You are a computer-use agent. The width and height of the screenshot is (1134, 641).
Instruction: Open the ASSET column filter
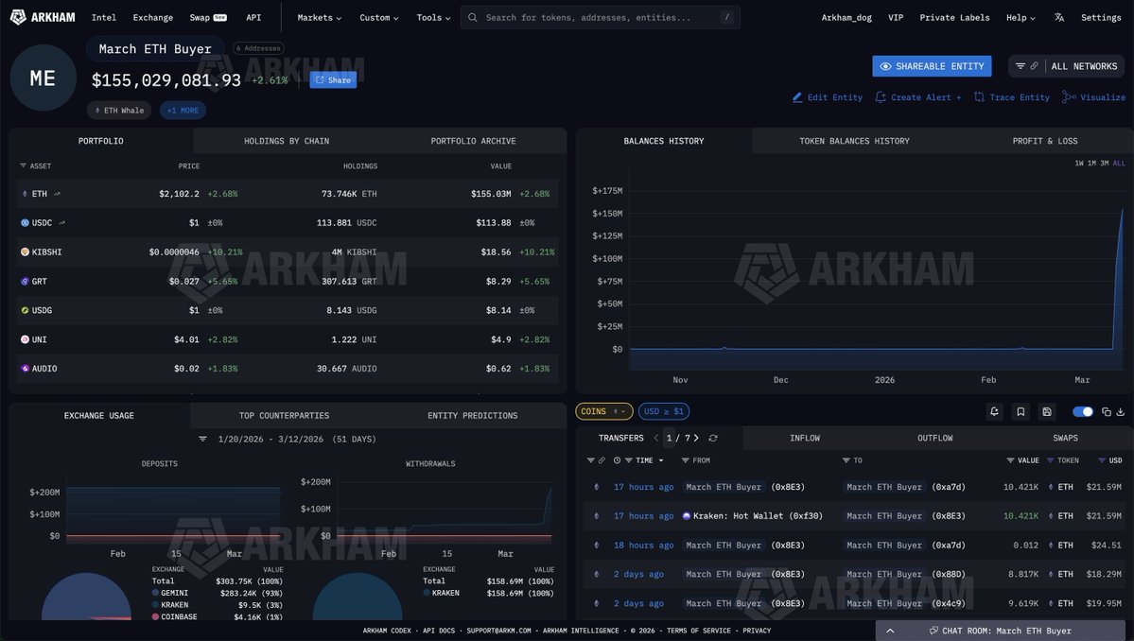click(x=23, y=166)
